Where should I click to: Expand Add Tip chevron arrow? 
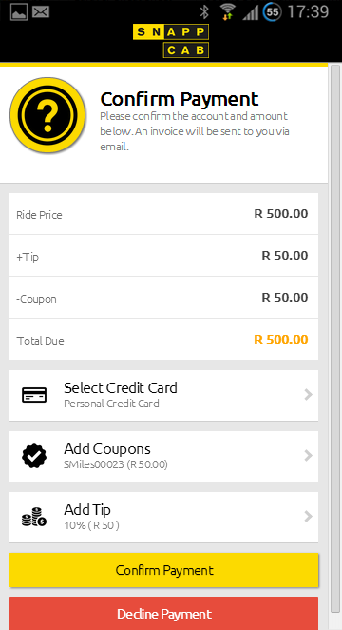click(x=308, y=517)
